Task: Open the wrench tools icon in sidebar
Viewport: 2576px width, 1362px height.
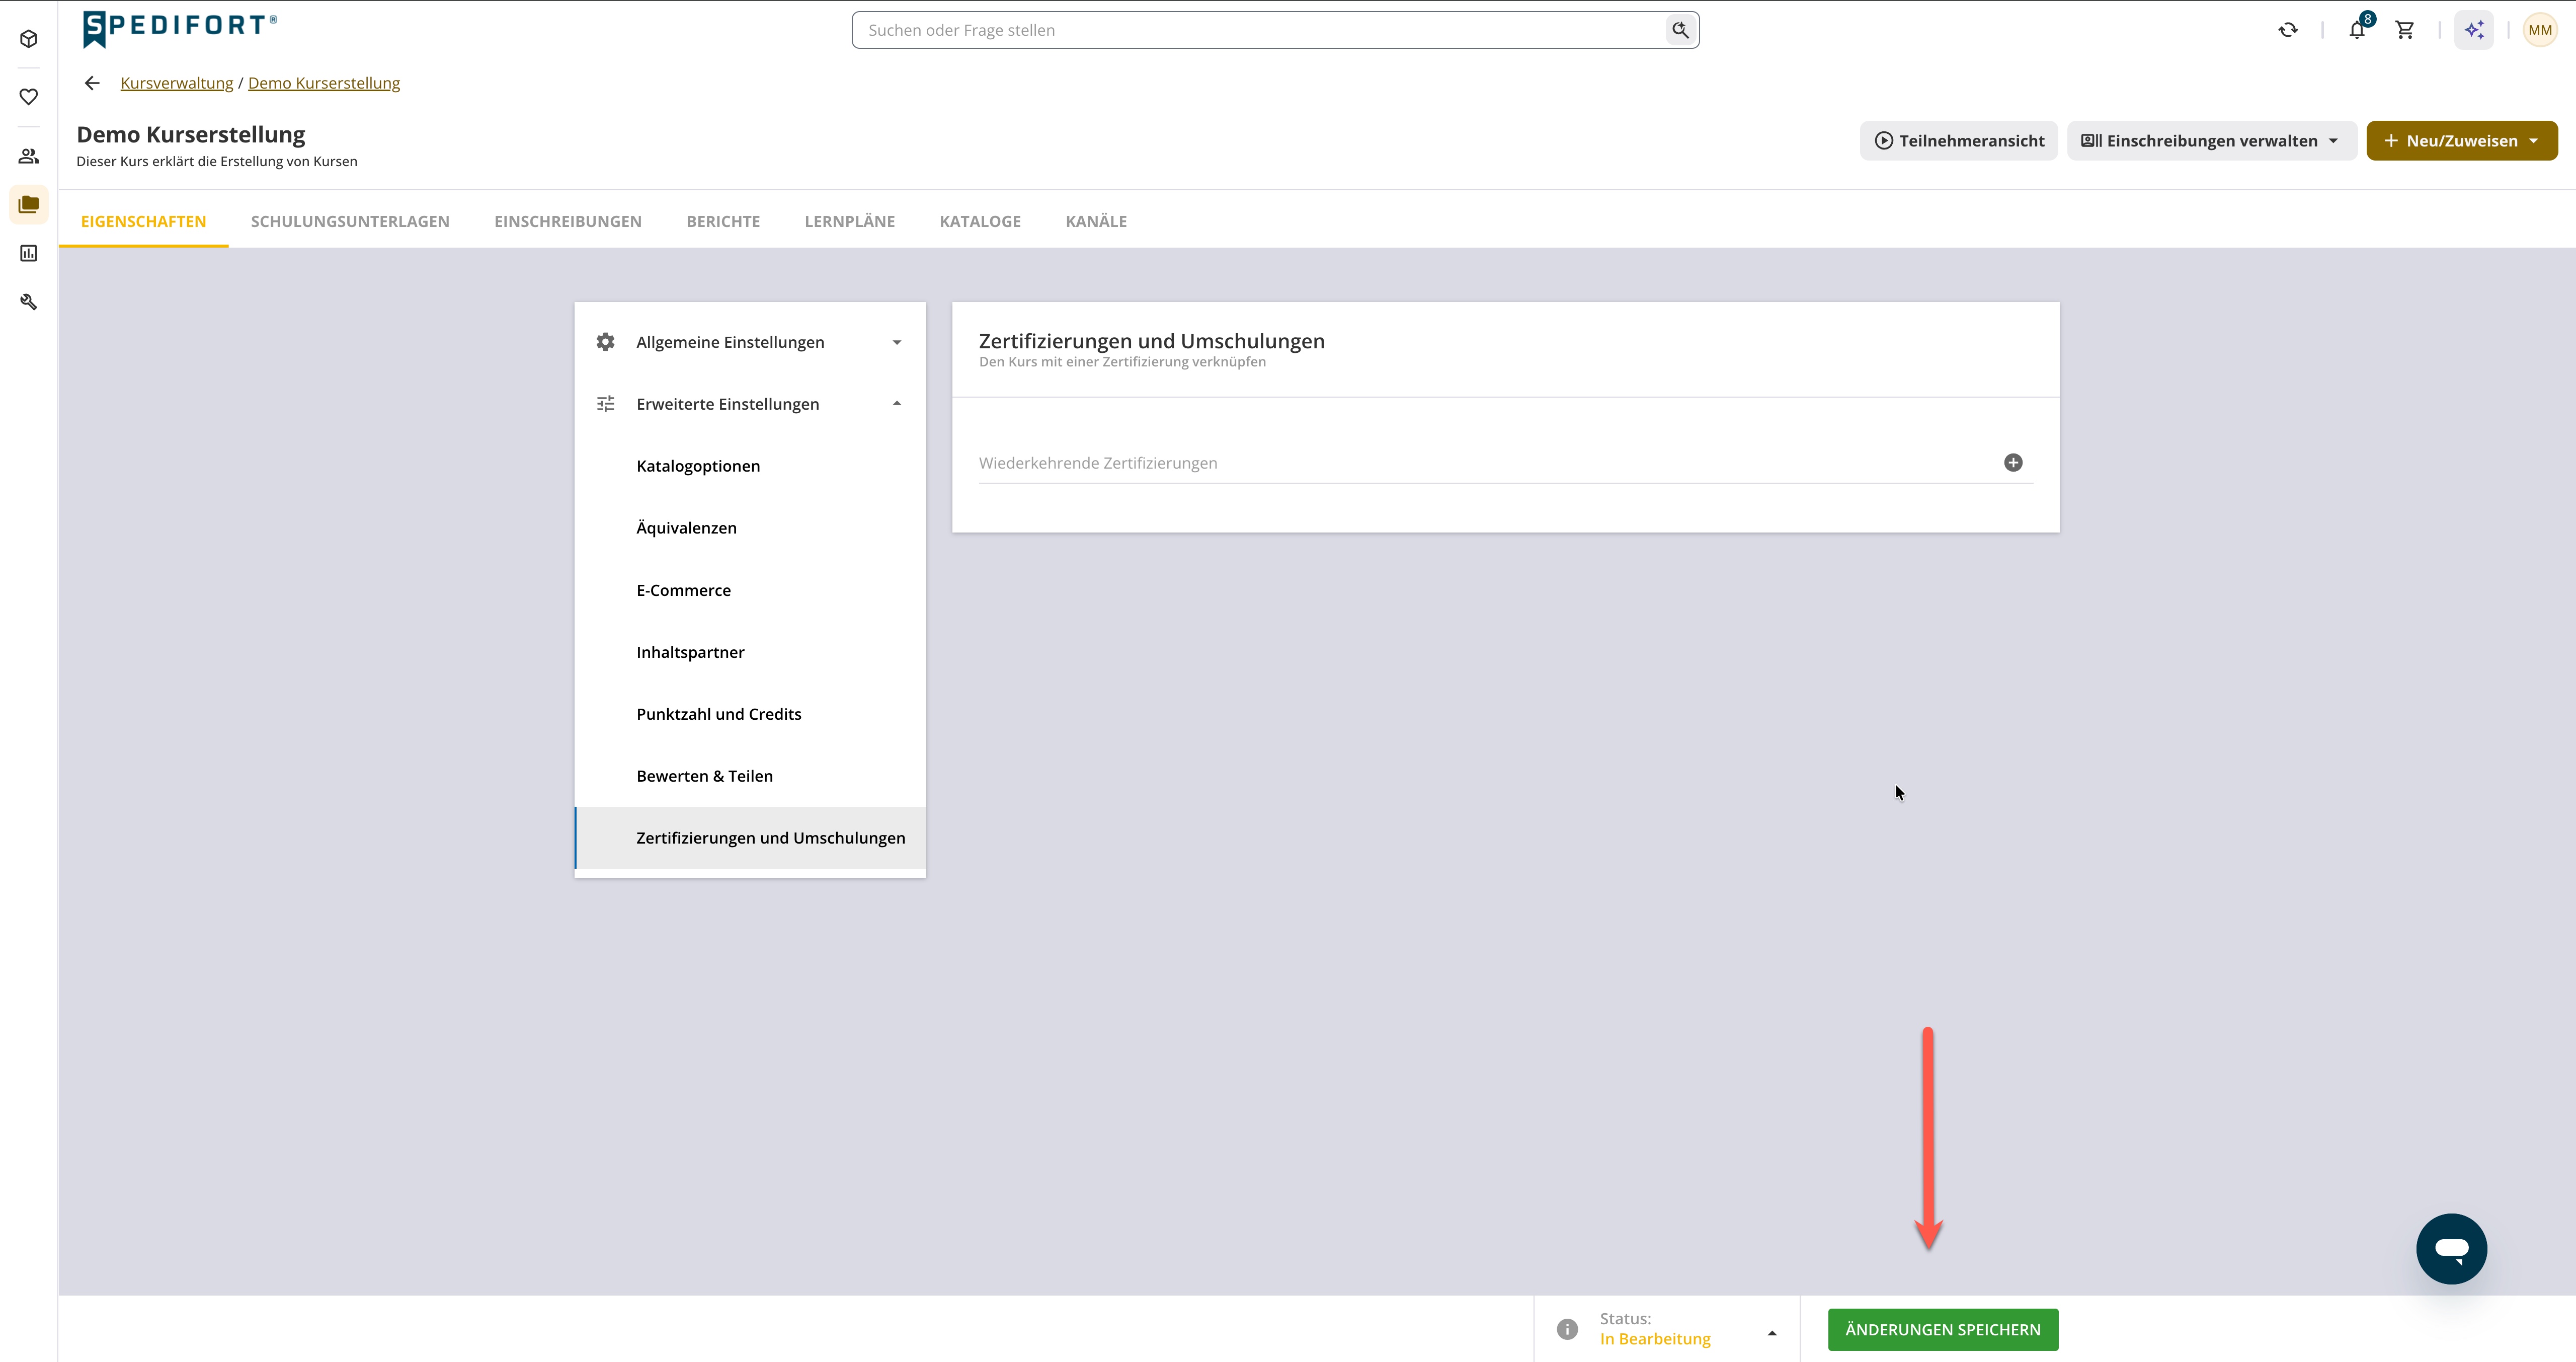Action: click(29, 301)
